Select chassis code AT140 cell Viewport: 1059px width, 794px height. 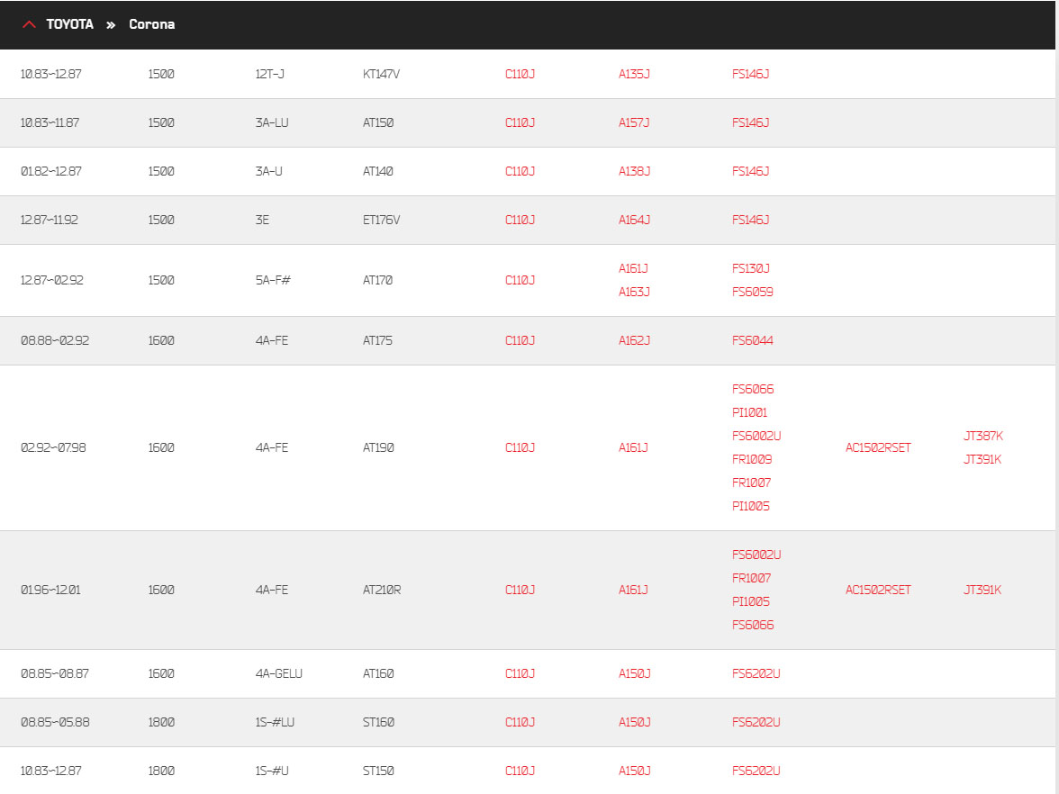coord(378,171)
